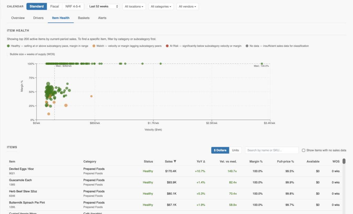
Task: Select the Standard calendar option
Action: click(x=37, y=6)
